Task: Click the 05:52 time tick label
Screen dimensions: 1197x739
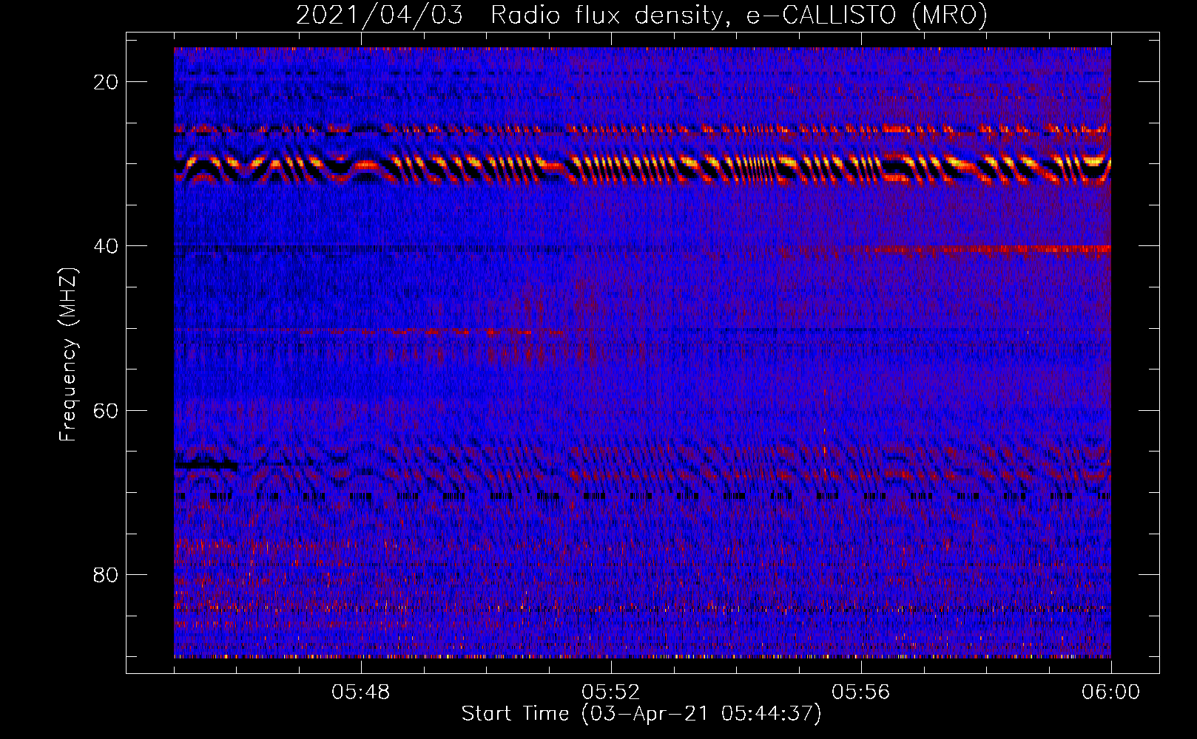Action: click(611, 692)
